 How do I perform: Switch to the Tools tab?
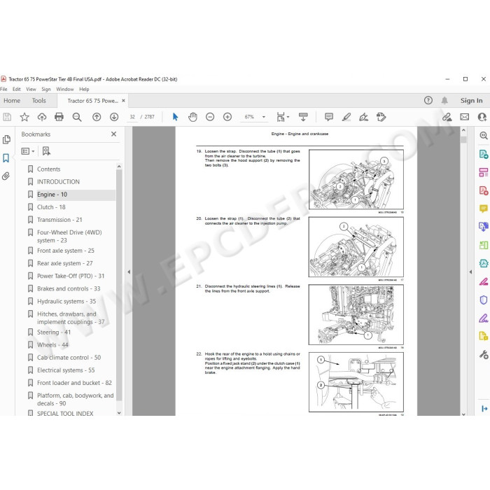point(38,101)
